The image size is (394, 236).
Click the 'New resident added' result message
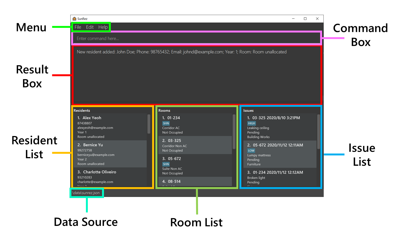pos(182,52)
